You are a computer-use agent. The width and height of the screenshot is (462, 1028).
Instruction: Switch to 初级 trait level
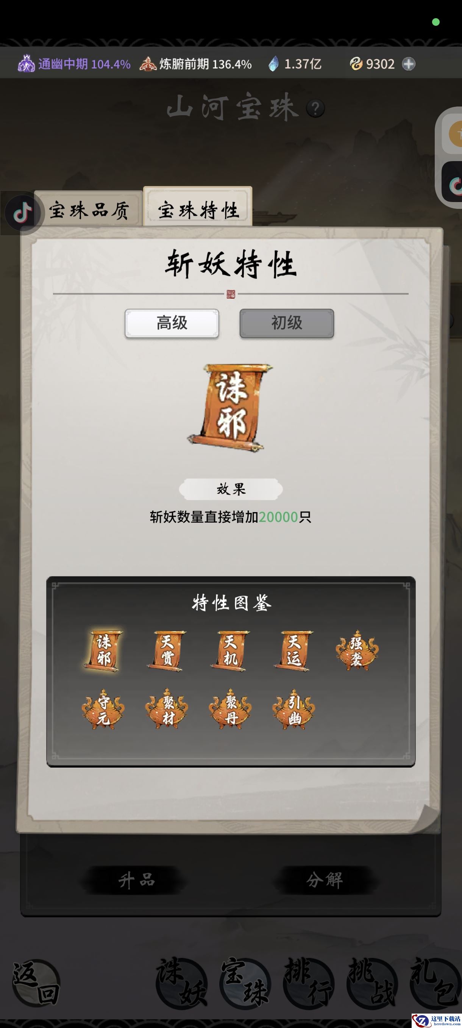point(287,323)
